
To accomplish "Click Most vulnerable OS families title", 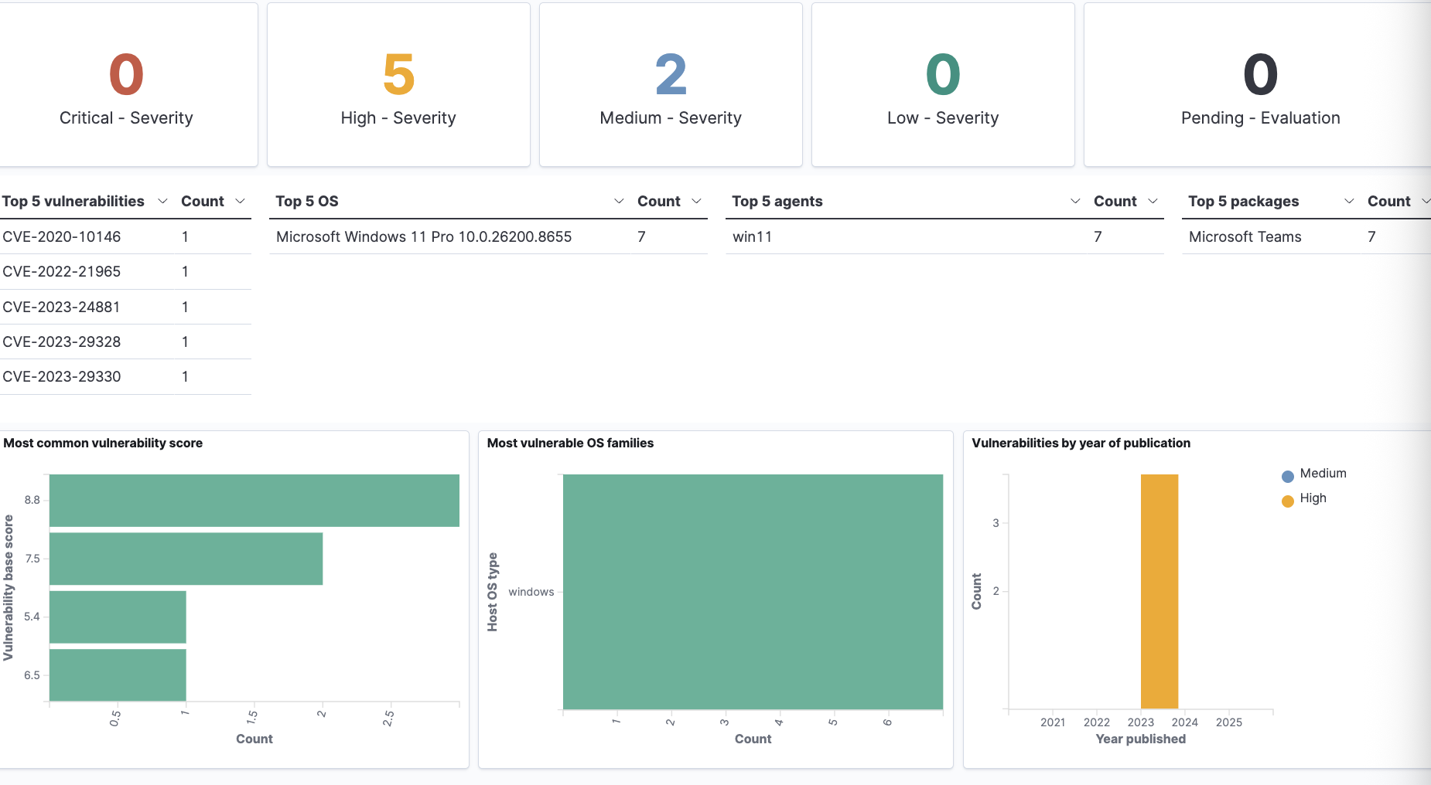I will [x=570, y=443].
